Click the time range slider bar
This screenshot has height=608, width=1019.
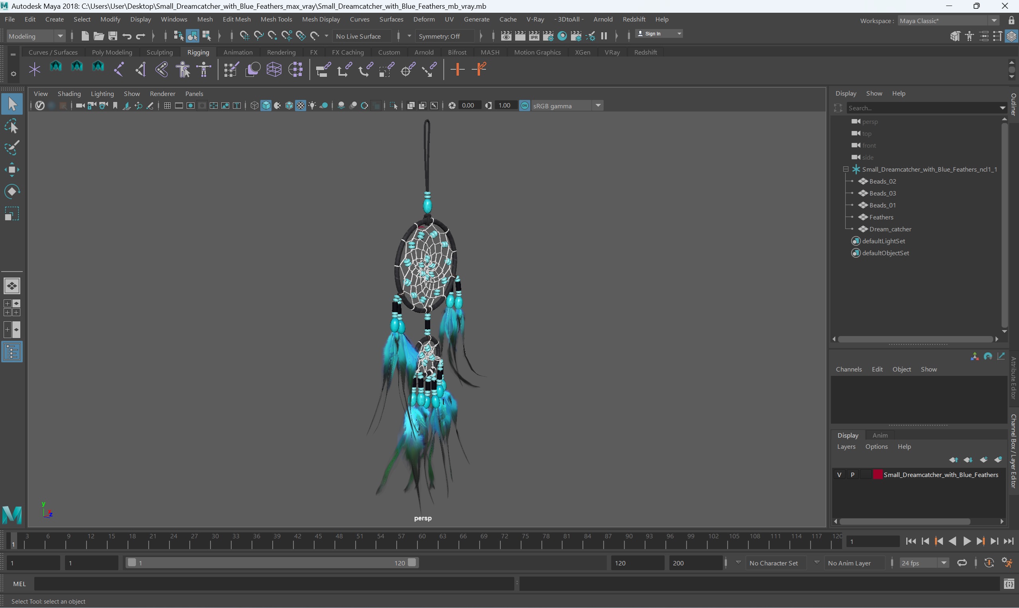tap(271, 563)
